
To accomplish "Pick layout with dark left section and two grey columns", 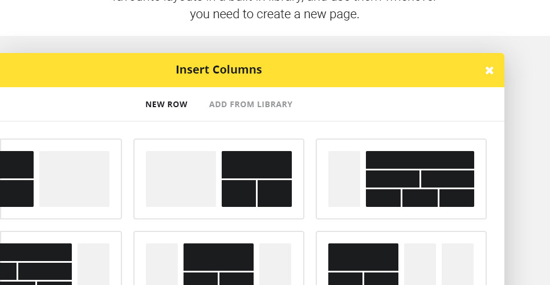I will (x=401, y=259).
